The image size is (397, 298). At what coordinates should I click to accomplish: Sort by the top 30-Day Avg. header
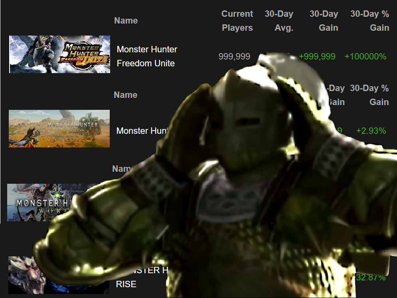point(279,20)
